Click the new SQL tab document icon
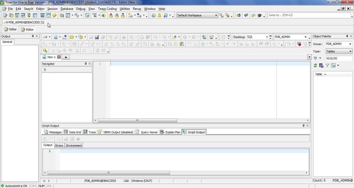This screenshot has height=188, width=354. click(55, 37)
